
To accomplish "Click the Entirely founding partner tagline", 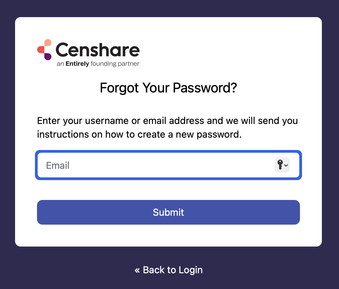I will tap(98, 63).
